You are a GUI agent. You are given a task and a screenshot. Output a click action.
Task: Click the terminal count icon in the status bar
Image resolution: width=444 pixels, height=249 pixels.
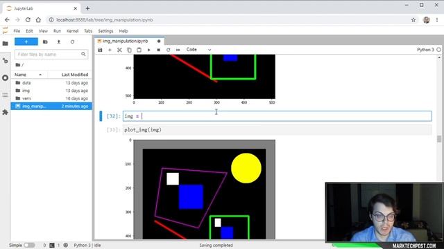(x=52, y=246)
